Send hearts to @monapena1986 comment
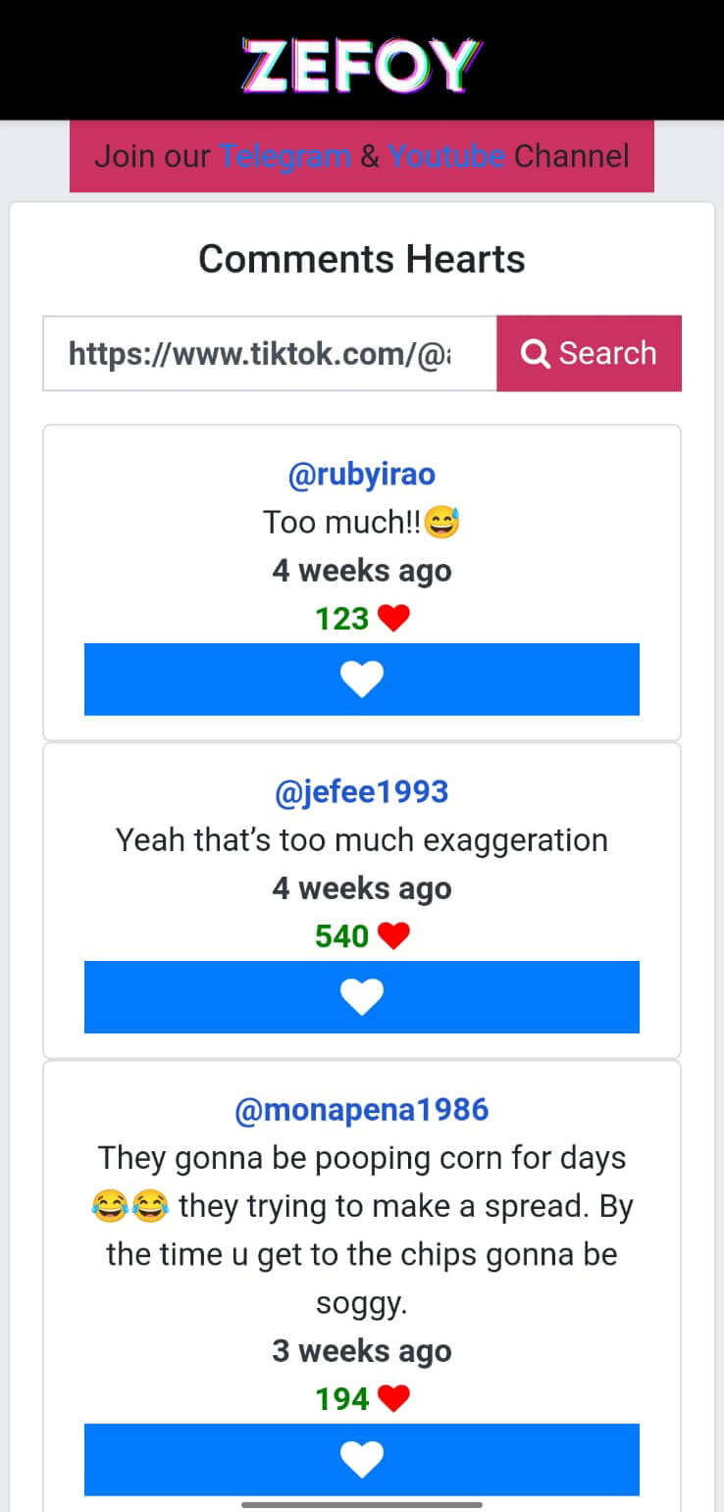Viewport: 724px width, 1512px height. point(362,1459)
